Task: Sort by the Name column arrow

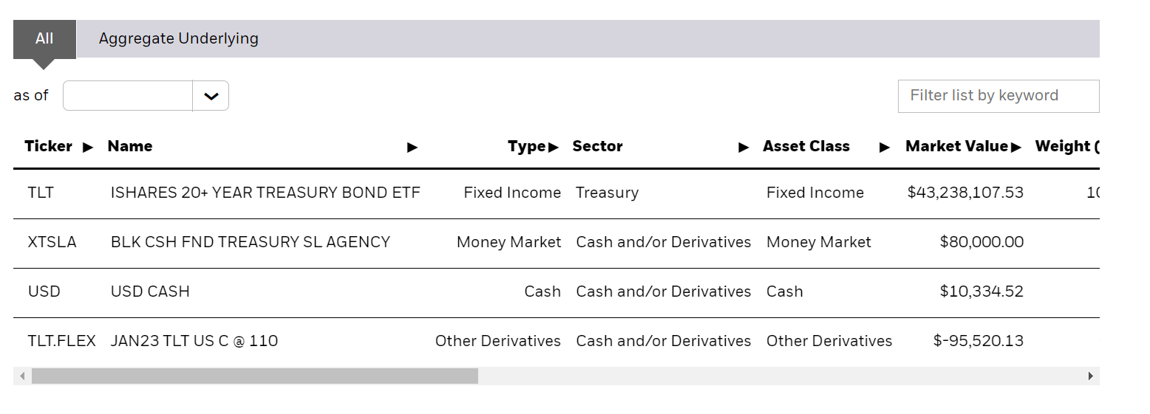Action: (x=412, y=148)
